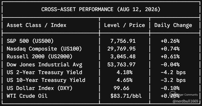The height and width of the screenshot is (106, 202).
Task: Click the -4.2 bps daily change
Action: (173, 72)
